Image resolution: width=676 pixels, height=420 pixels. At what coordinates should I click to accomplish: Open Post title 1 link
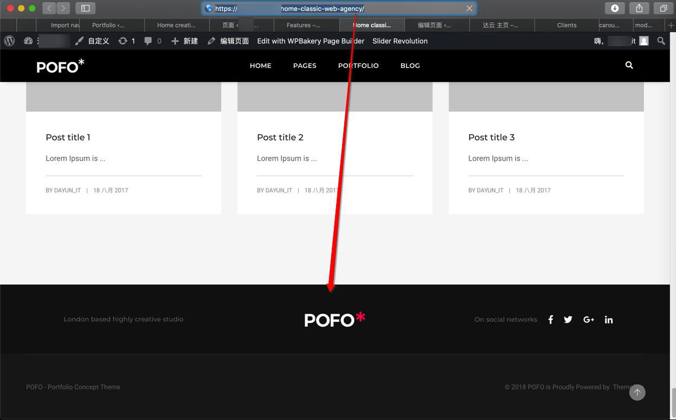(x=68, y=137)
